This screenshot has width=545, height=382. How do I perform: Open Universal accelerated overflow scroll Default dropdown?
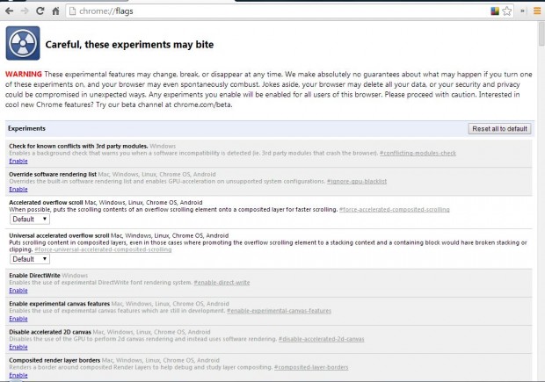[x=30, y=259]
